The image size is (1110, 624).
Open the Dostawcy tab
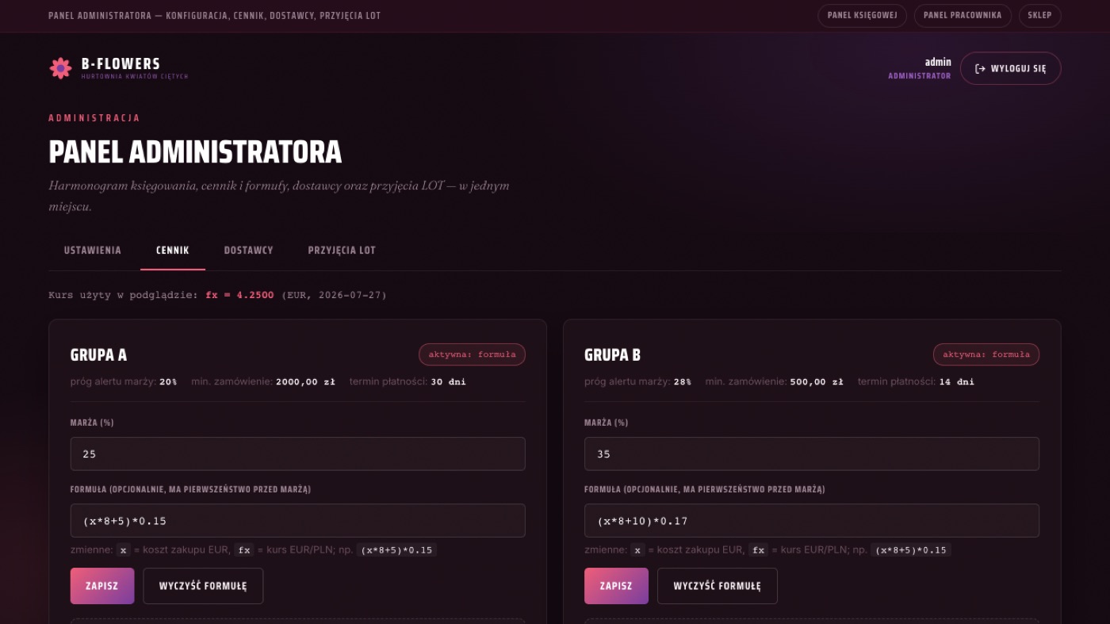pos(248,251)
